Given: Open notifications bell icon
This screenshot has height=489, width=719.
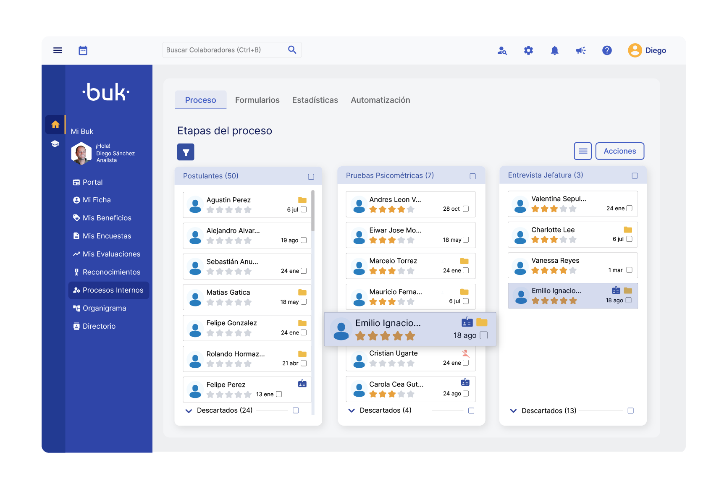Looking at the screenshot, I should tap(554, 50).
